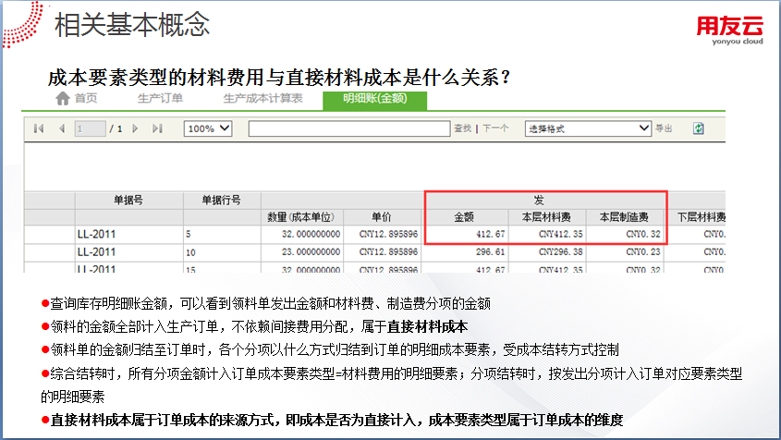Click the home icon beside 首页
The height and width of the screenshot is (440, 781).
pyautogui.click(x=62, y=98)
